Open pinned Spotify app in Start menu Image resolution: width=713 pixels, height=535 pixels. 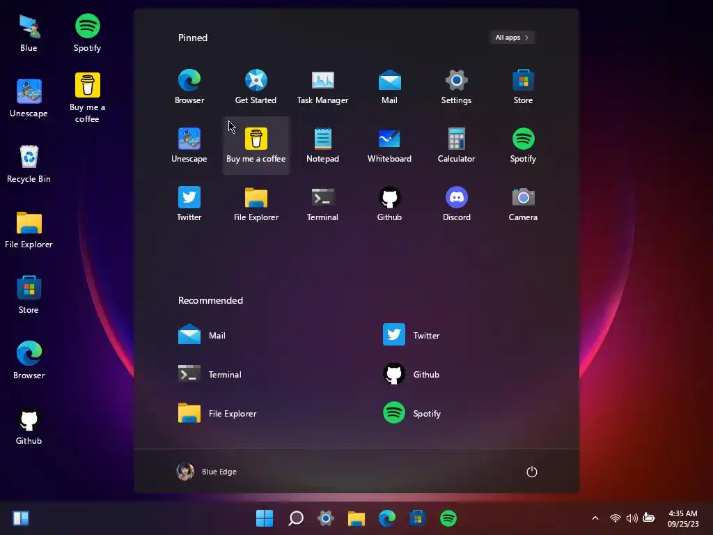[523, 146]
